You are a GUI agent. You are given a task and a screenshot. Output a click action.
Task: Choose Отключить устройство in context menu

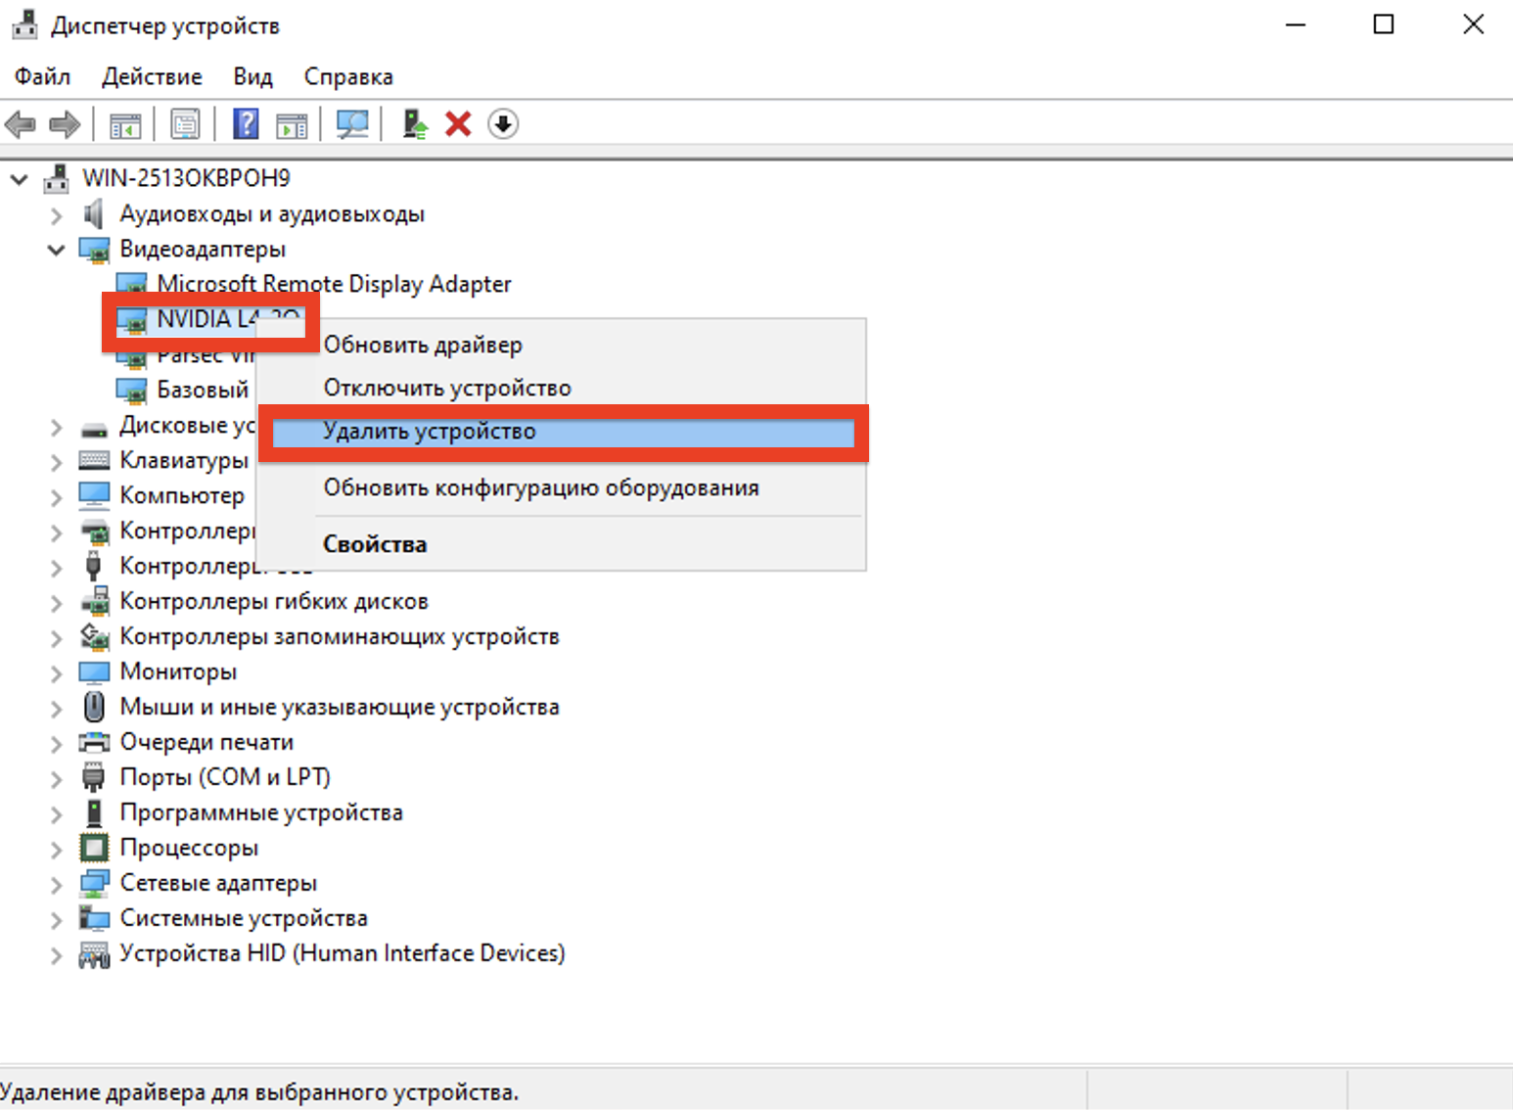click(x=562, y=389)
